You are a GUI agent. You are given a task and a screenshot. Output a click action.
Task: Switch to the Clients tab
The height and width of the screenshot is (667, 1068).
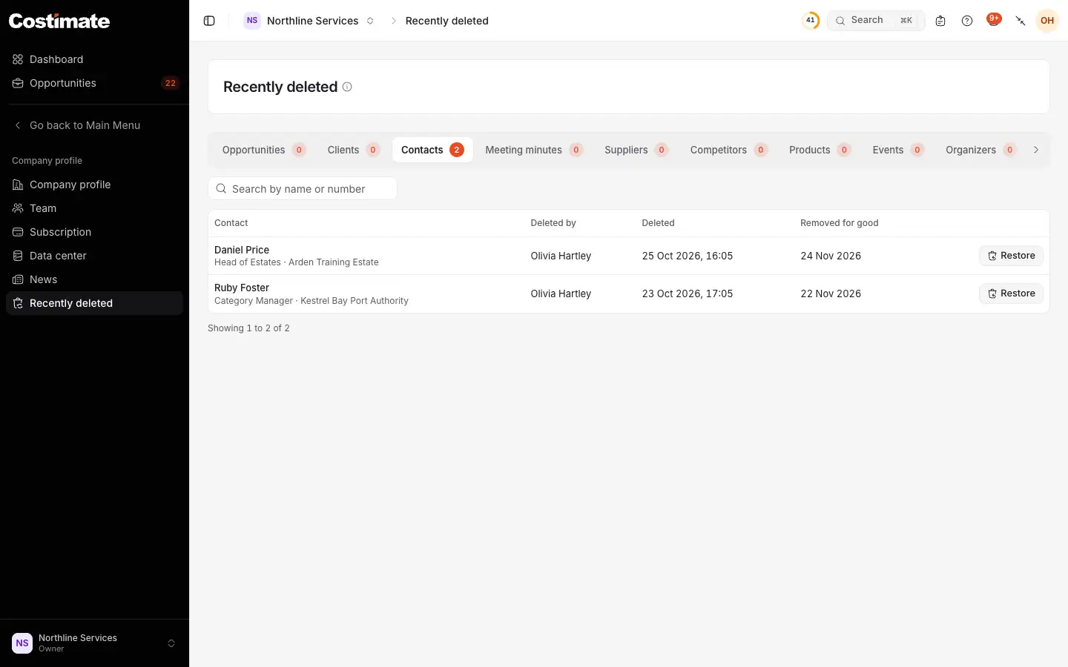pos(354,150)
